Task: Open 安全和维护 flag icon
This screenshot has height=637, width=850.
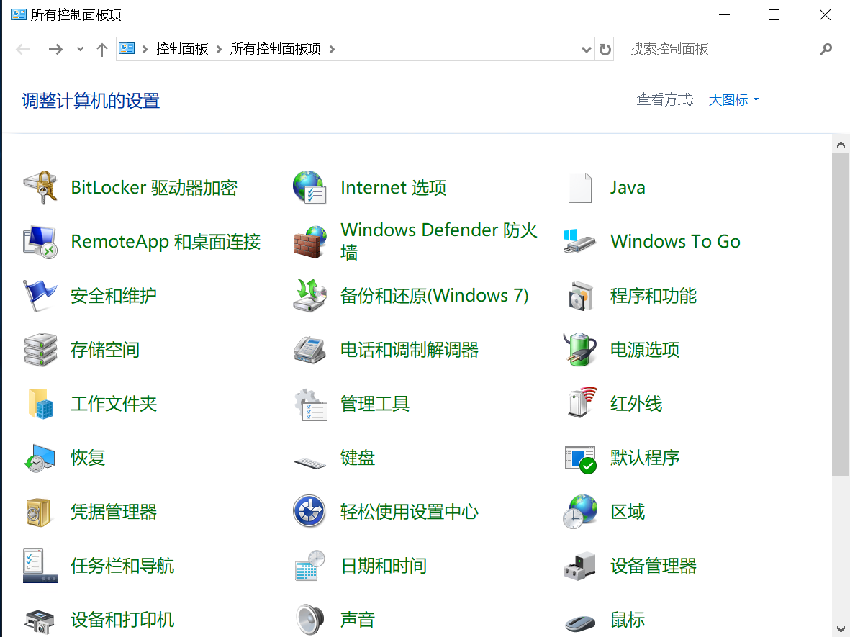Action: tap(40, 295)
